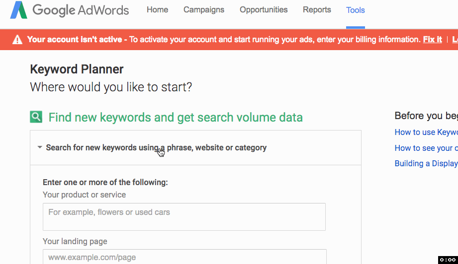Click the cut-off link right of 'Fix it'

click(x=455, y=40)
